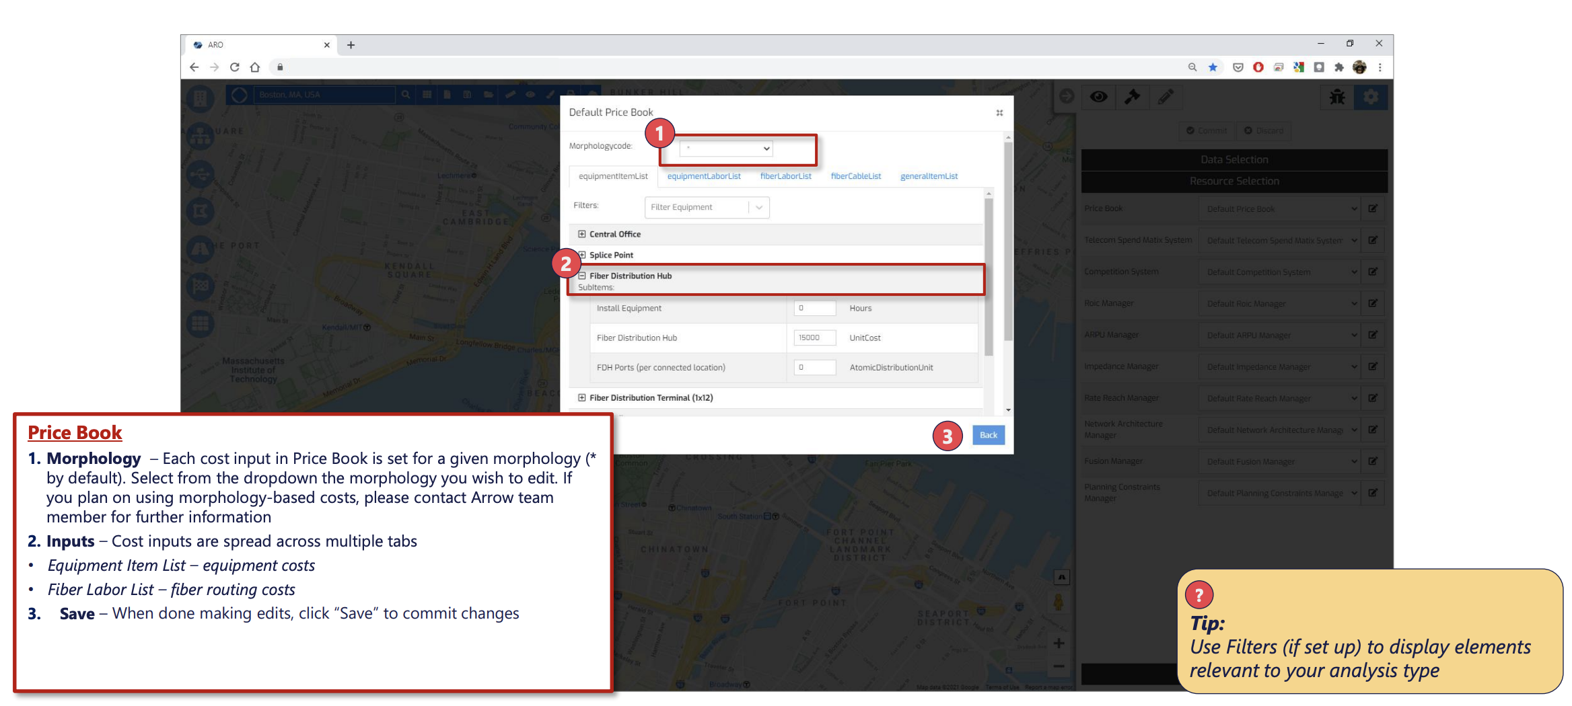Click the outer Price Book dialog scrollbar
1572x706 pixels.
(1007, 240)
